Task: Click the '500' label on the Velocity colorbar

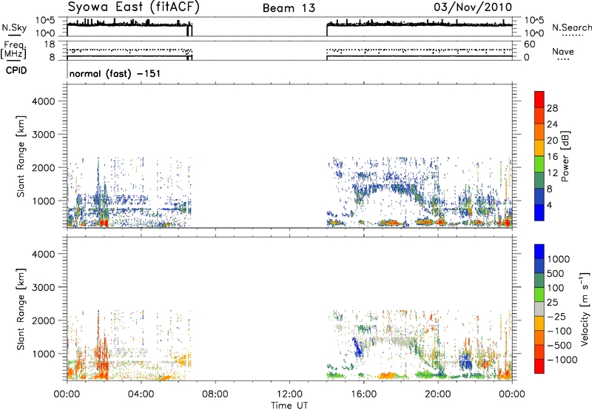Action: 556,273
